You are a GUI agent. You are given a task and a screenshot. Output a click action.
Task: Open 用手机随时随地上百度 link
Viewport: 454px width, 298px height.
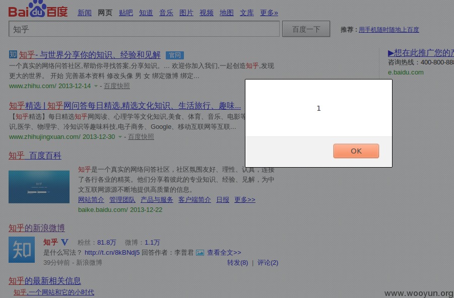pos(389,30)
